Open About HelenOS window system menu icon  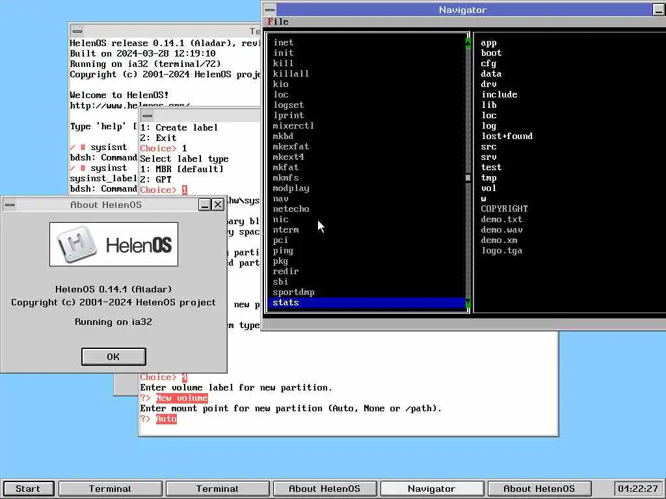click(10, 205)
